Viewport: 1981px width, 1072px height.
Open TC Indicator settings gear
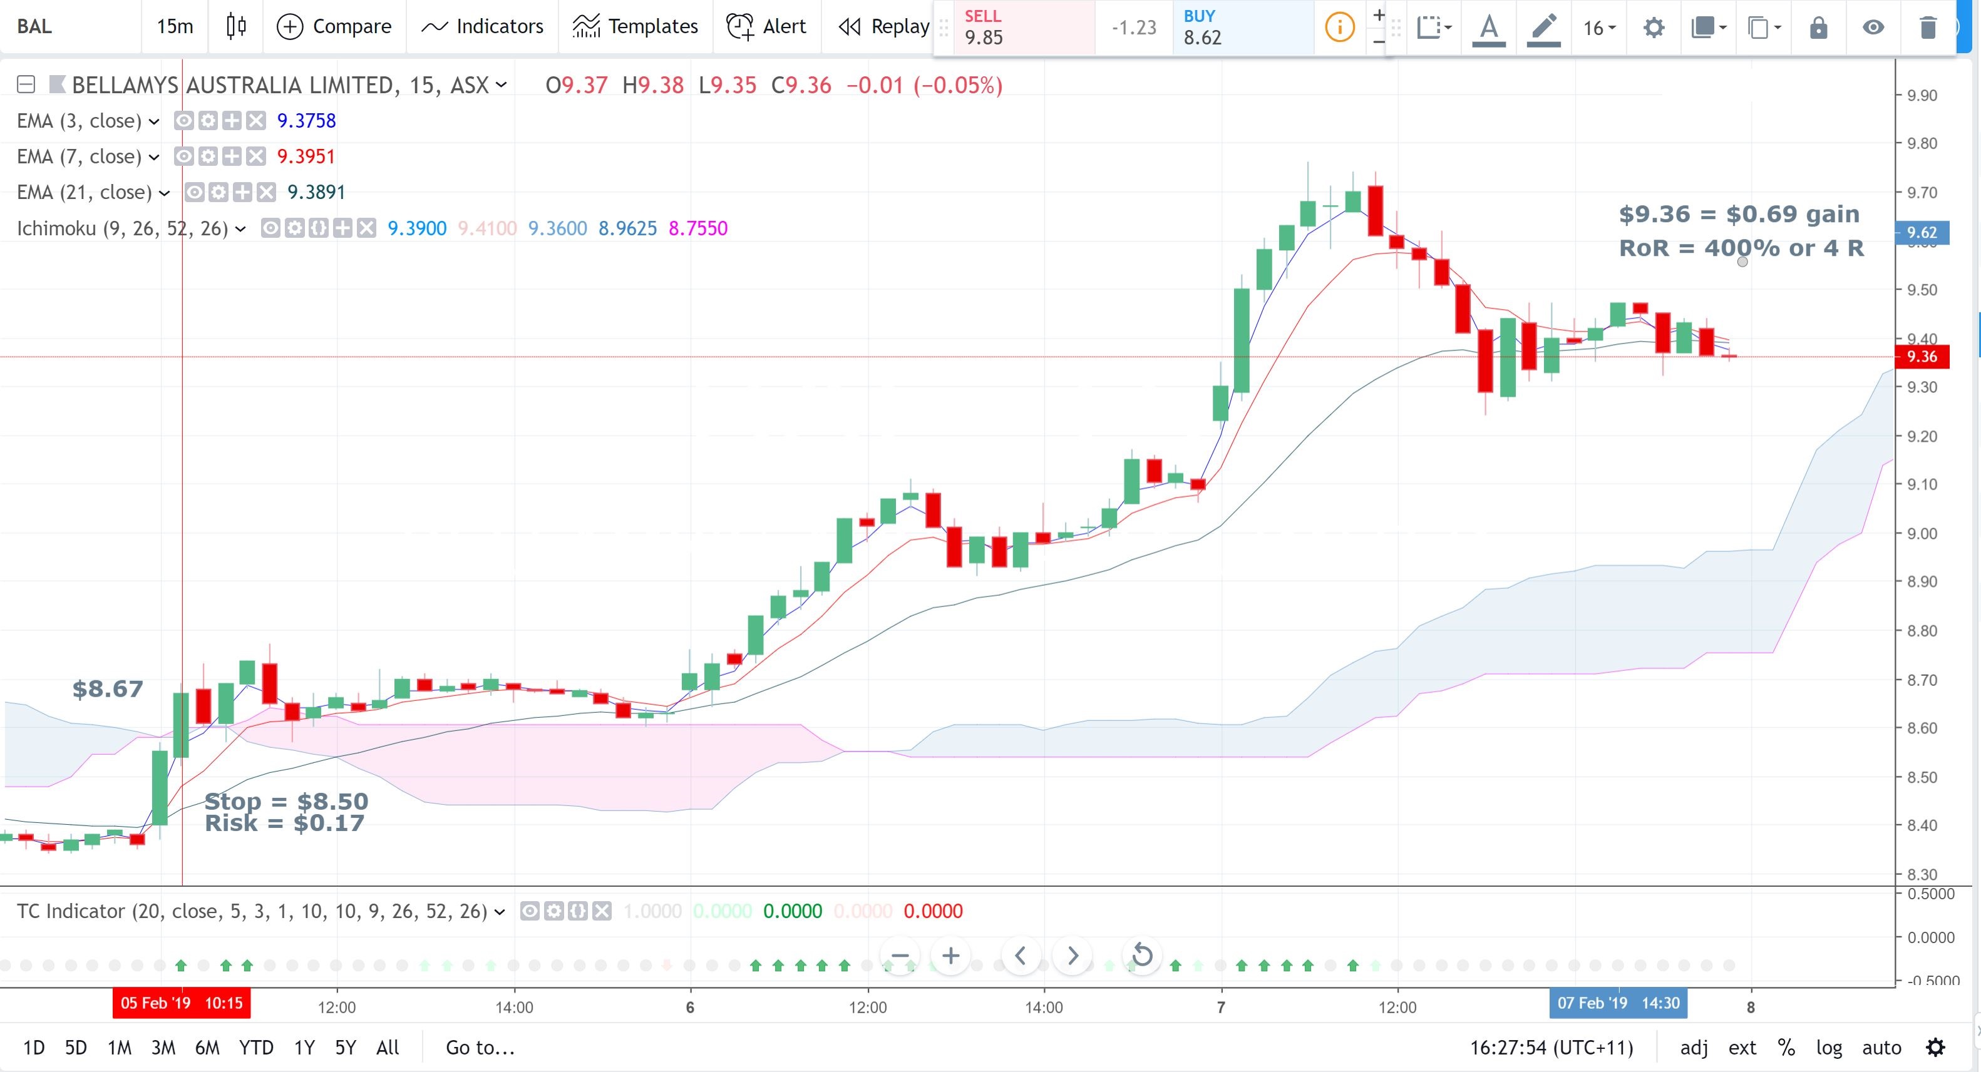point(553,911)
